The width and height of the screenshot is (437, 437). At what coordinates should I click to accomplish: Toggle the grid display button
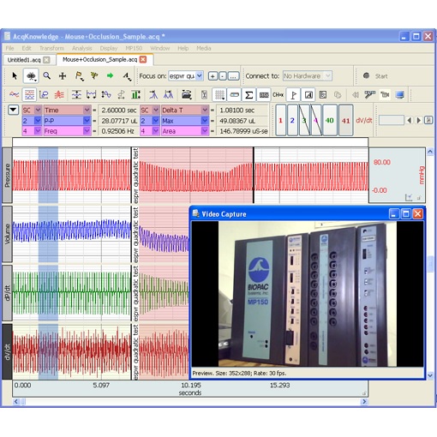click(x=219, y=95)
